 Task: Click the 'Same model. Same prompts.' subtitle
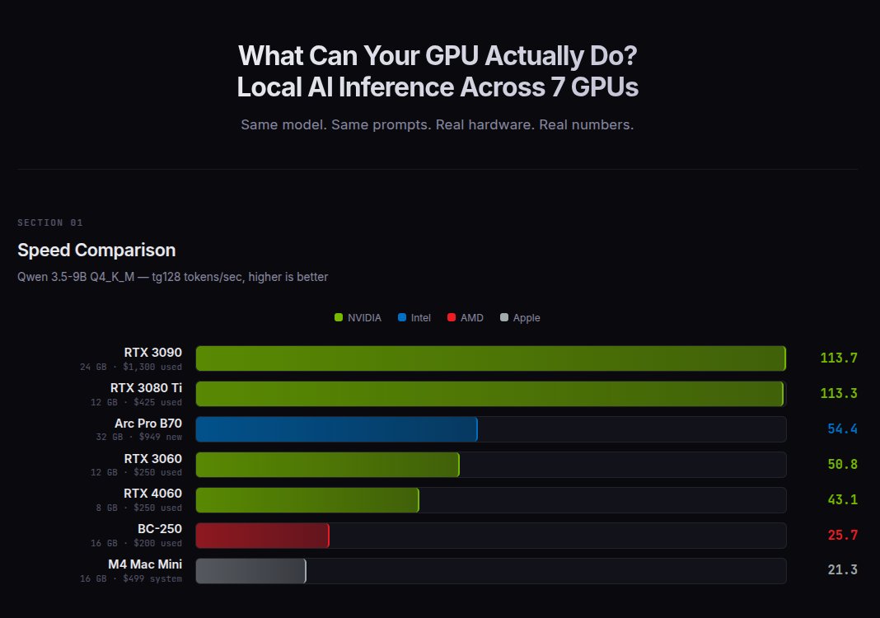(x=438, y=124)
